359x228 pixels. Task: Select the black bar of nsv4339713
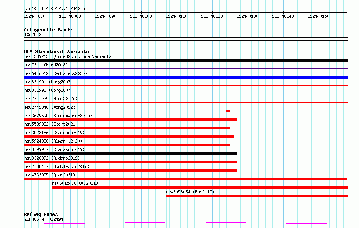(186, 60)
